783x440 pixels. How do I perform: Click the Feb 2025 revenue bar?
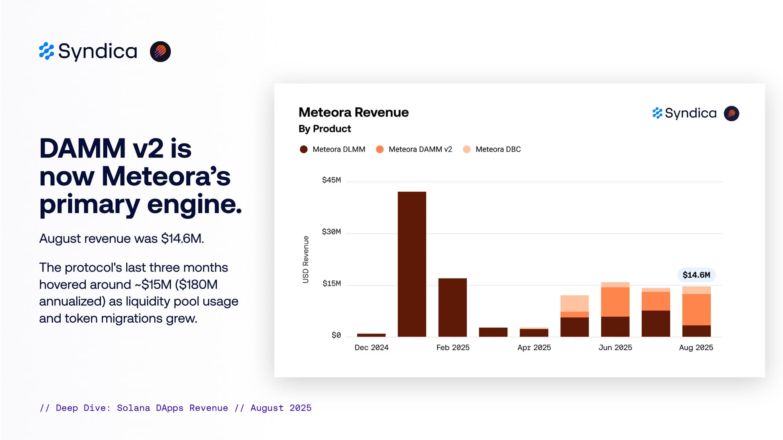453,307
